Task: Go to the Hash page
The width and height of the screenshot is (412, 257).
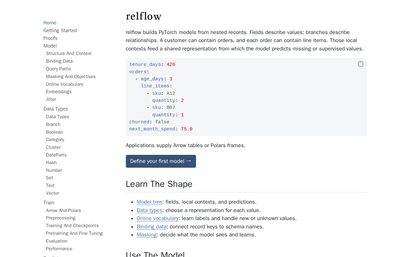Action: (x=51, y=163)
